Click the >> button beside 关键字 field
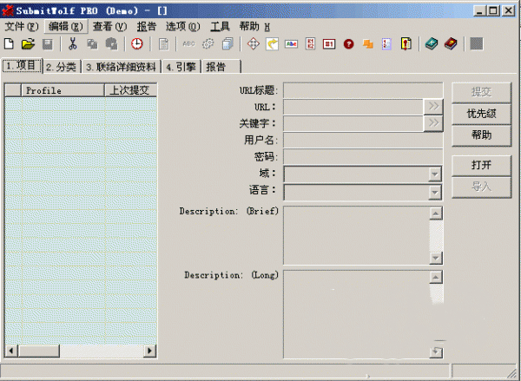The width and height of the screenshot is (521, 381). tap(432, 123)
